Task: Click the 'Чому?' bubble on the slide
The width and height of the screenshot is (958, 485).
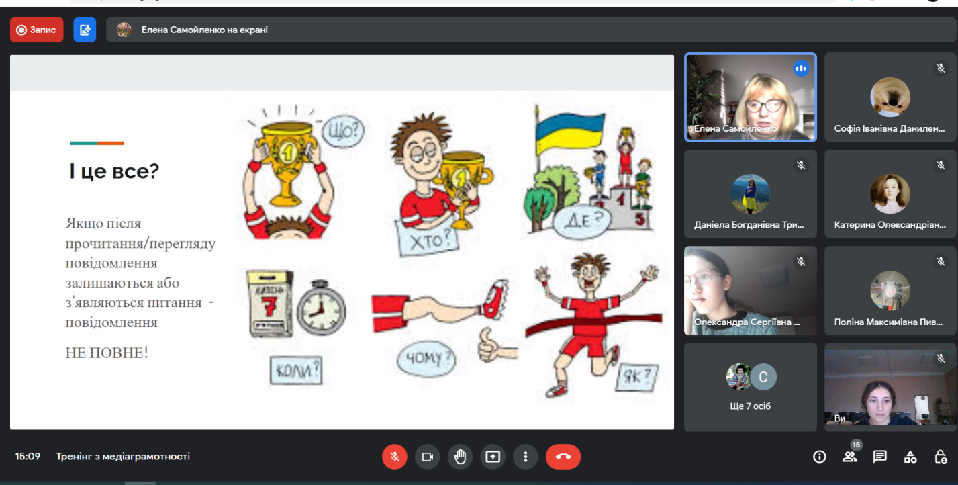Action: (425, 359)
